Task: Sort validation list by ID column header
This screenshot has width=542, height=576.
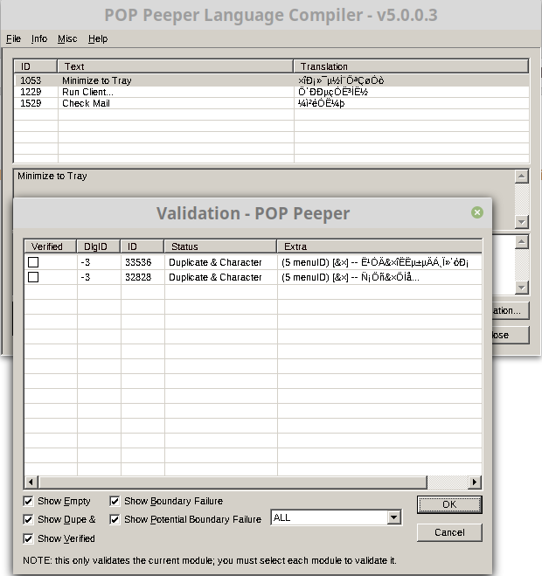Action: coord(142,246)
